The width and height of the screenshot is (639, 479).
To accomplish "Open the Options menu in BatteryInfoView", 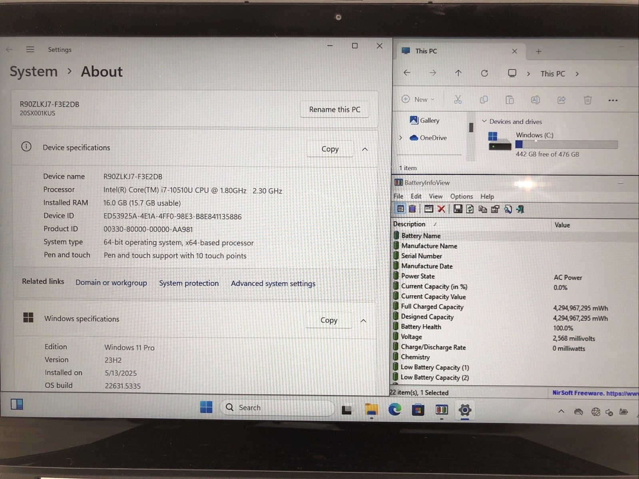I will (462, 196).
